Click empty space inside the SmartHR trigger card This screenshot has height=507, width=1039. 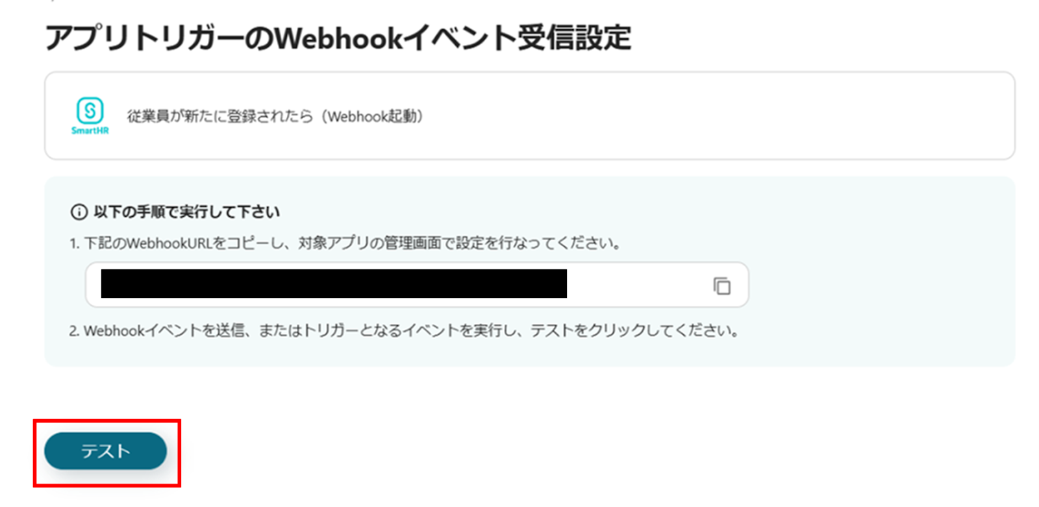point(714,116)
